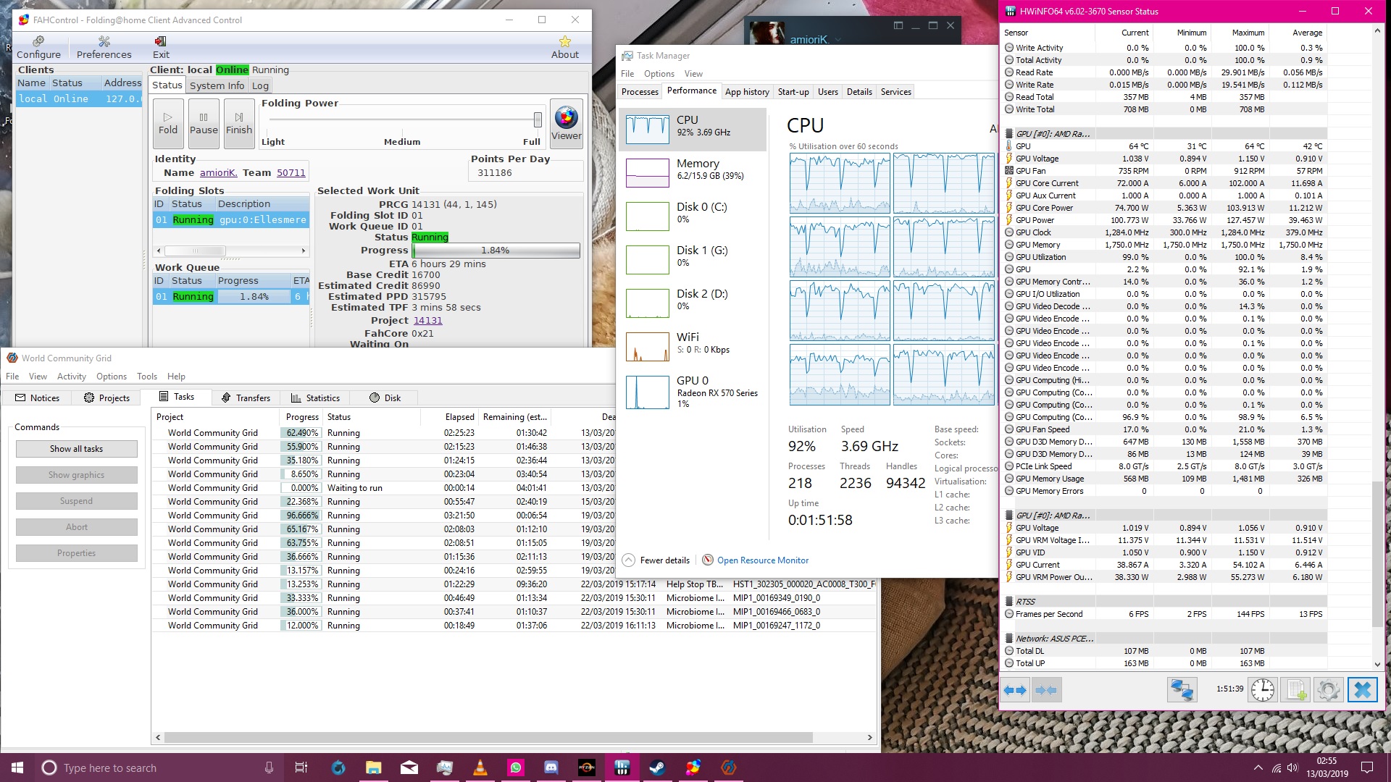Select Memory in Task Manager sidebar

(x=693, y=173)
